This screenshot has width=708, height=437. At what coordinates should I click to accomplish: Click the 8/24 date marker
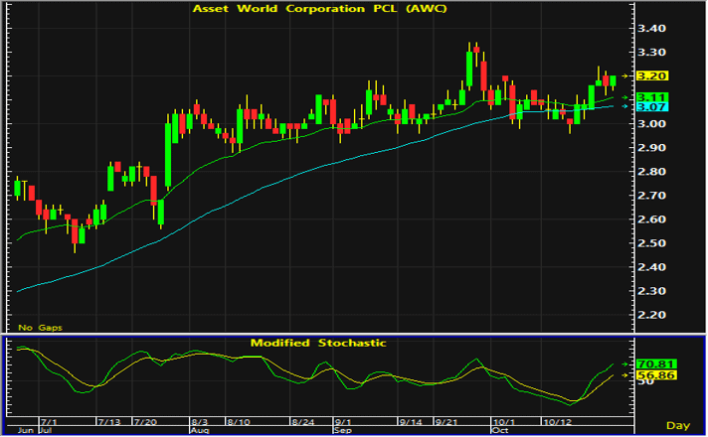[303, 422]
